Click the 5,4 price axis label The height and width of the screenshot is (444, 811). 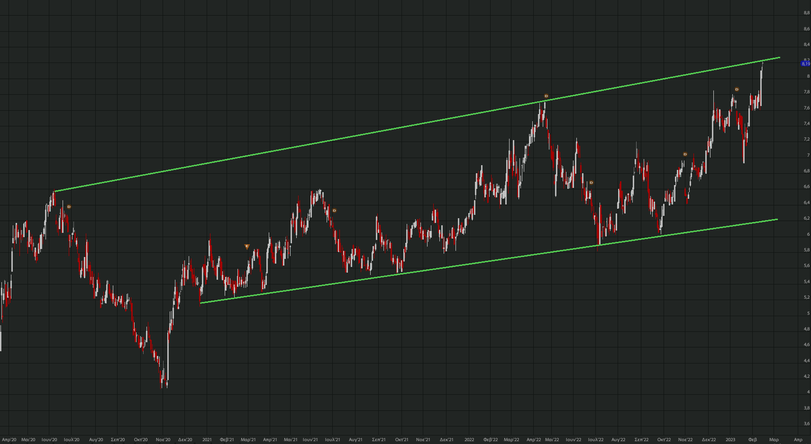(807, 282)
